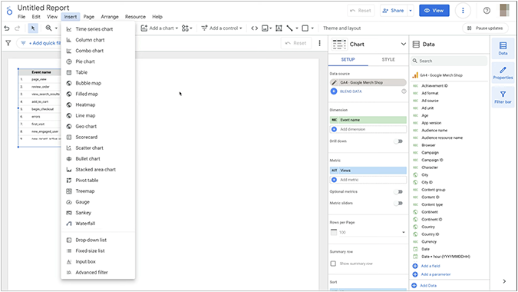Screen dimensions: 518x292
Task: Click the Untitled Report title
Action: (x=43, y=8)
